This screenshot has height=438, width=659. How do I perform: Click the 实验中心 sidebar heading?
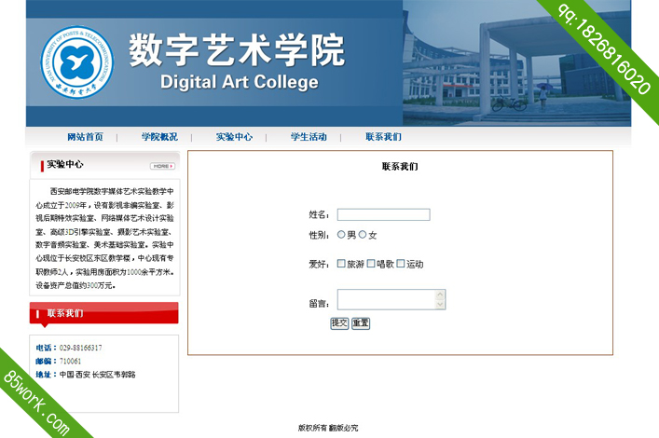point(65,164)
